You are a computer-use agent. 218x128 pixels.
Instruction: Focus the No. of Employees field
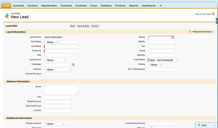pos(162,69)
